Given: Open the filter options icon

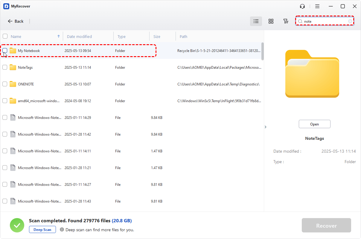Looking at the screenshot, I should [286, 21].
